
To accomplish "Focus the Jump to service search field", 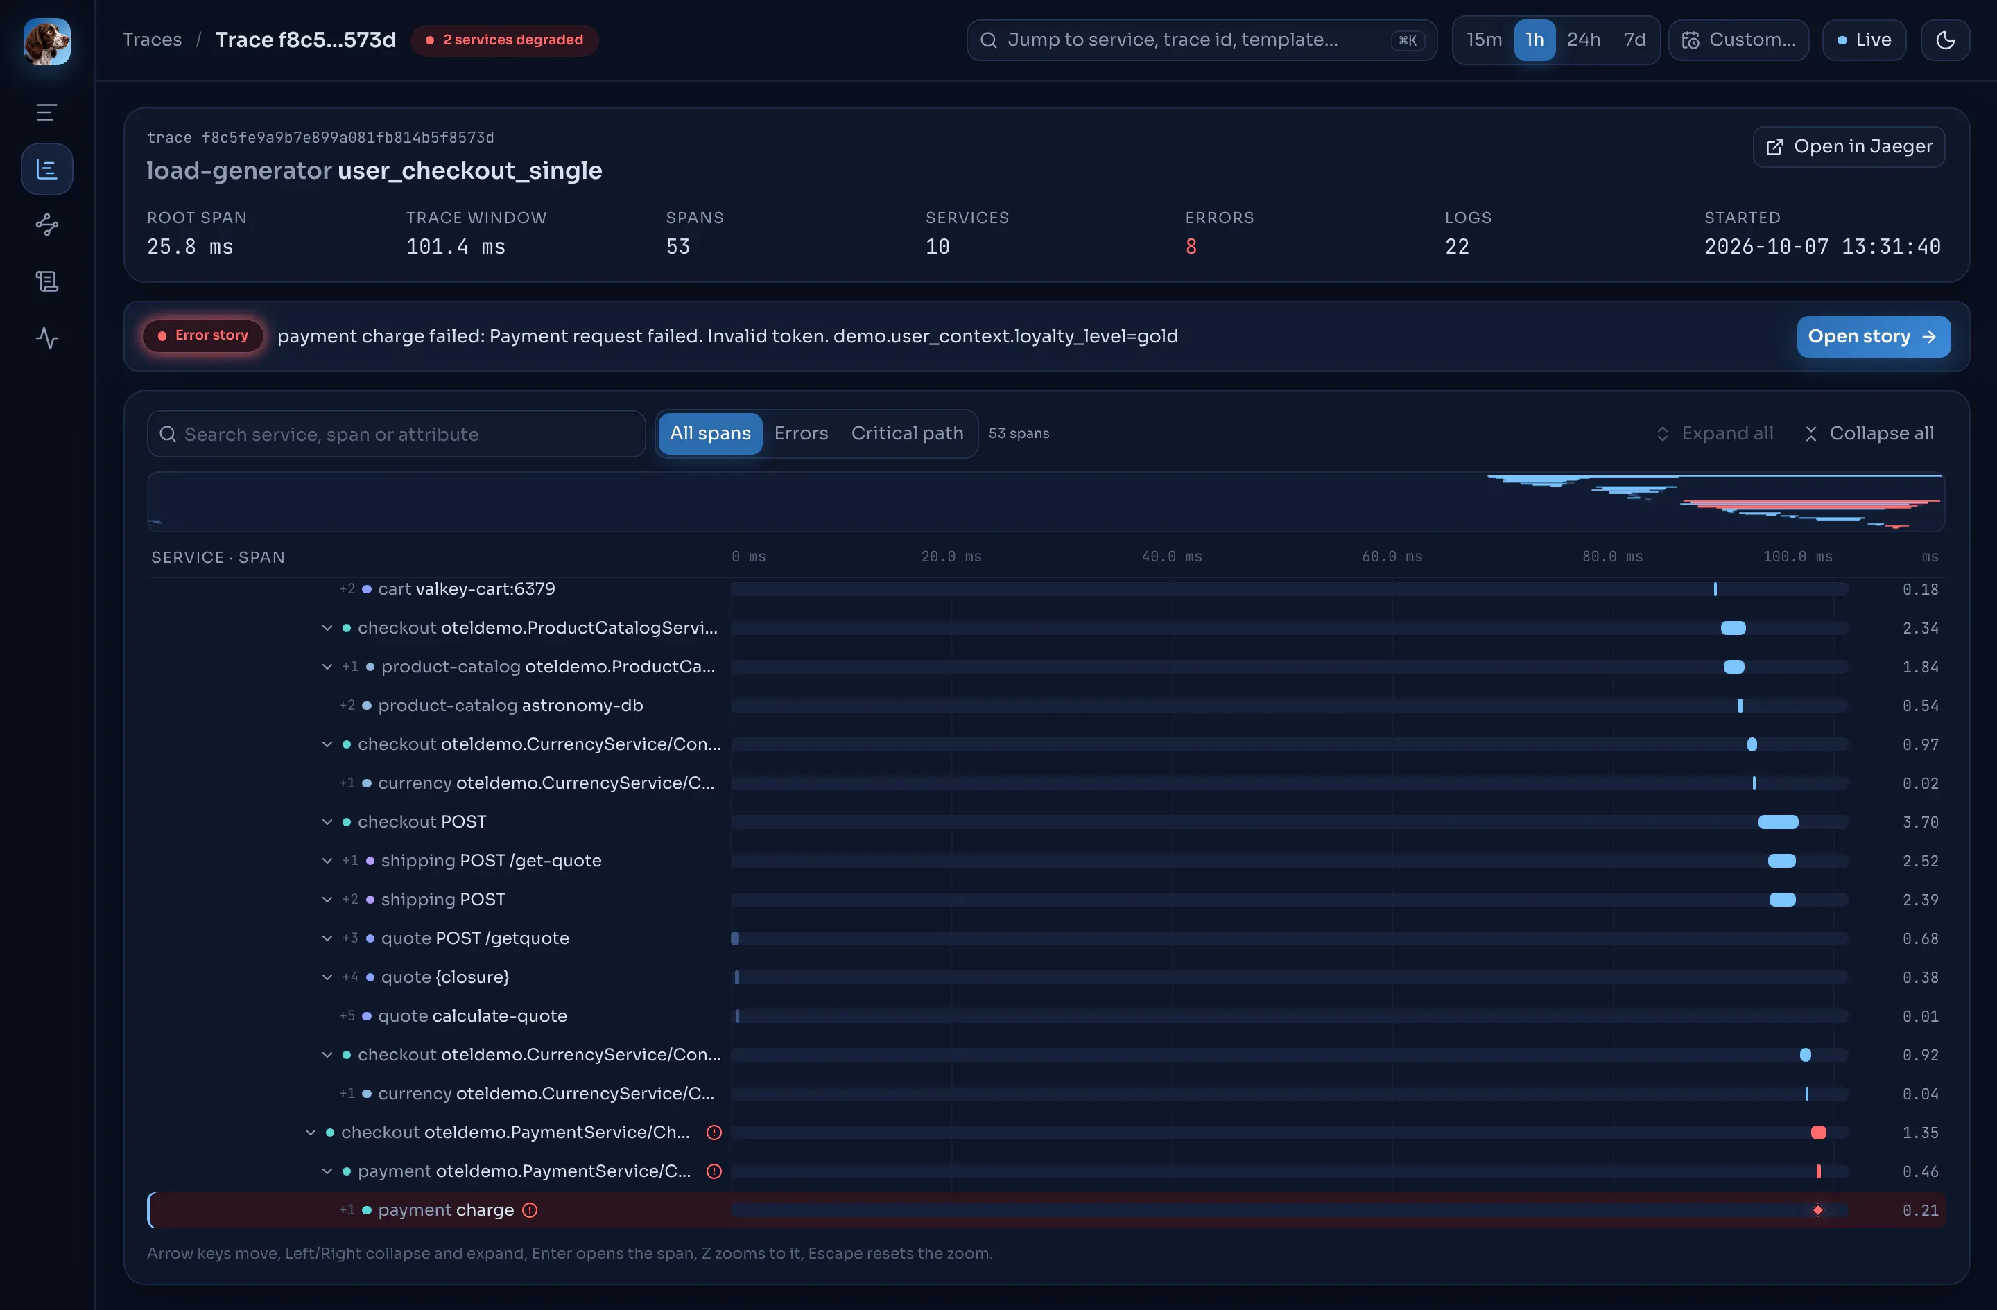I will pyautogui.click(x=1202, y=40).
